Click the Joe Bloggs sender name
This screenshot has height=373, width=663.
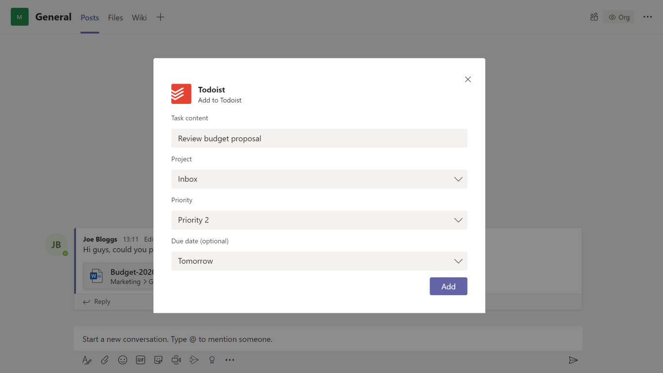click(100, 239)
